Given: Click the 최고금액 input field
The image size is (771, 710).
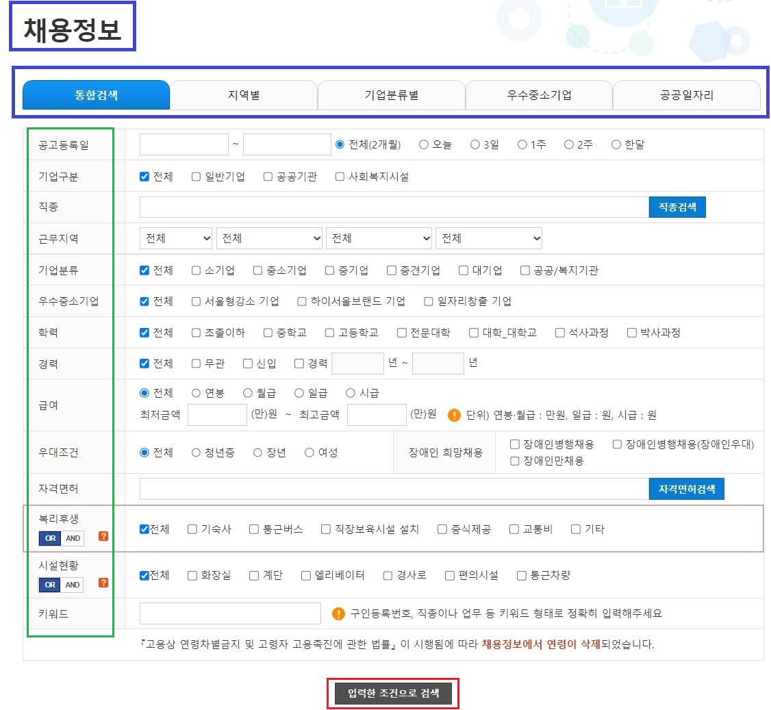Looking at the screenshot, I should (x=377, y=415).
